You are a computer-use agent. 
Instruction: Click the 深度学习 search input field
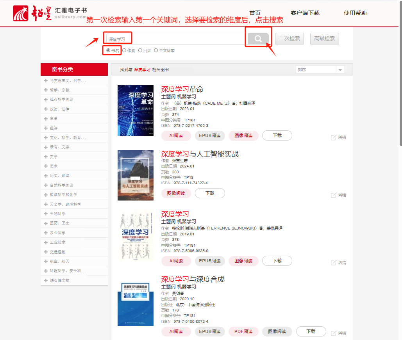pyautogui.click(x=176, y=39)
